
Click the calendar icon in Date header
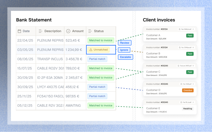(x=20, y=31)
